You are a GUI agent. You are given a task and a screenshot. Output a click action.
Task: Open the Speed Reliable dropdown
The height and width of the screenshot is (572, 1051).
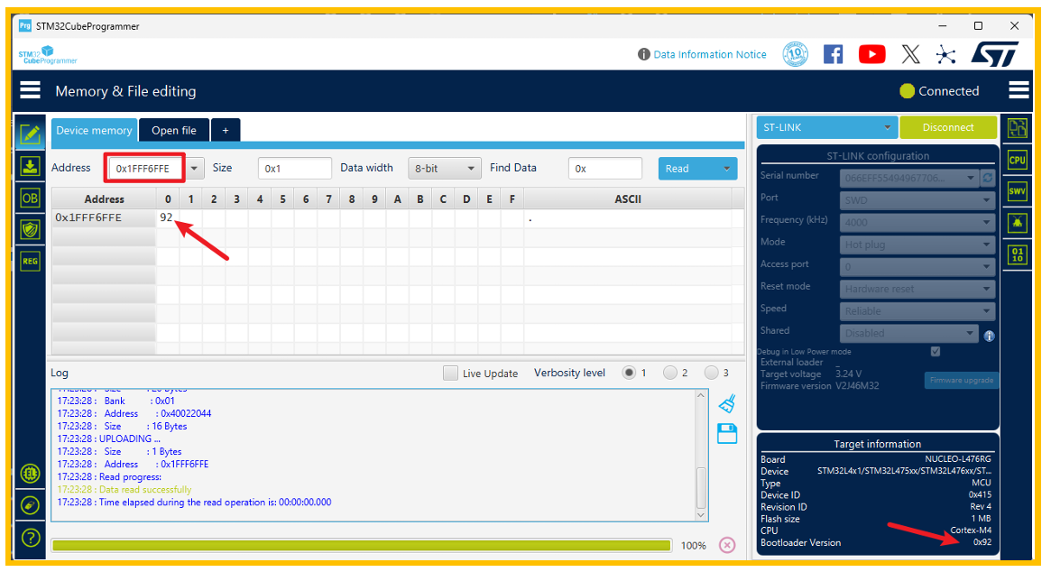(x=917, y=310)
